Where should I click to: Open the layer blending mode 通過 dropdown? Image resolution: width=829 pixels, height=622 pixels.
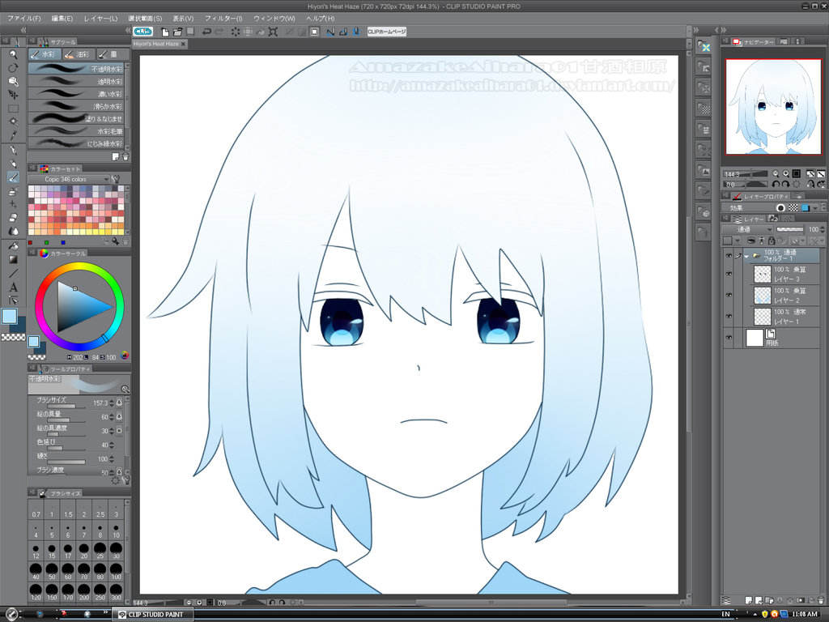click(746, 230)
